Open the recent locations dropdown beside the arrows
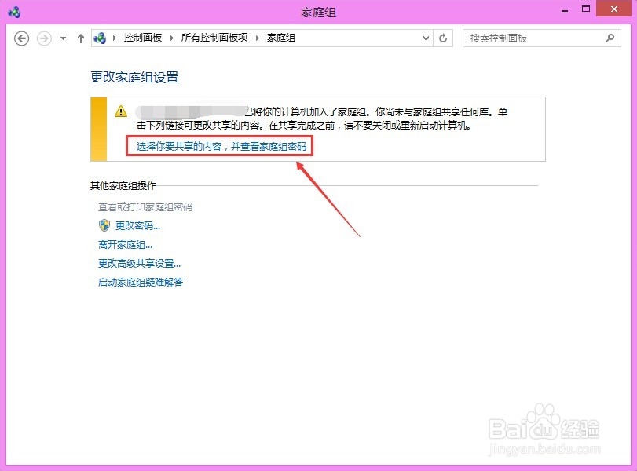Viewport: 637px width, 471px height. (x=61, y=38)
